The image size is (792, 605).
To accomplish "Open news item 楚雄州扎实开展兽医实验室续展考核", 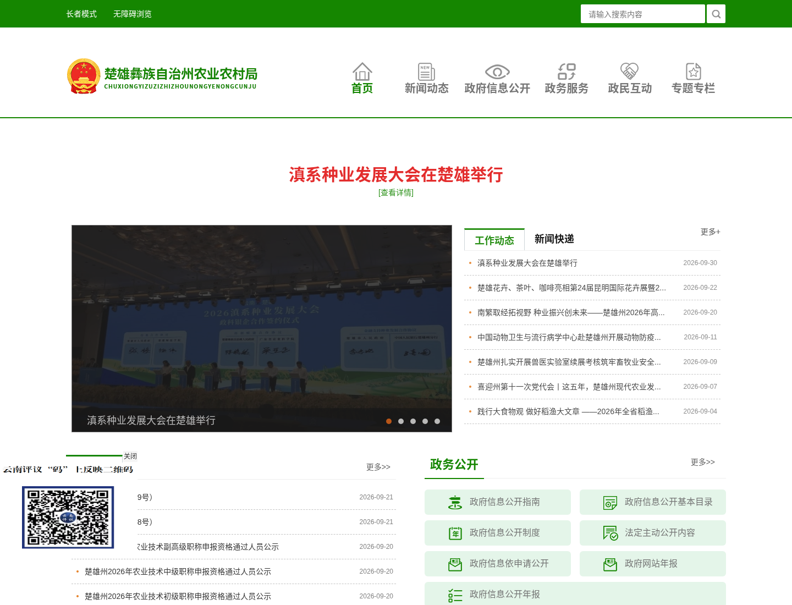I will [x=569, y=362].
